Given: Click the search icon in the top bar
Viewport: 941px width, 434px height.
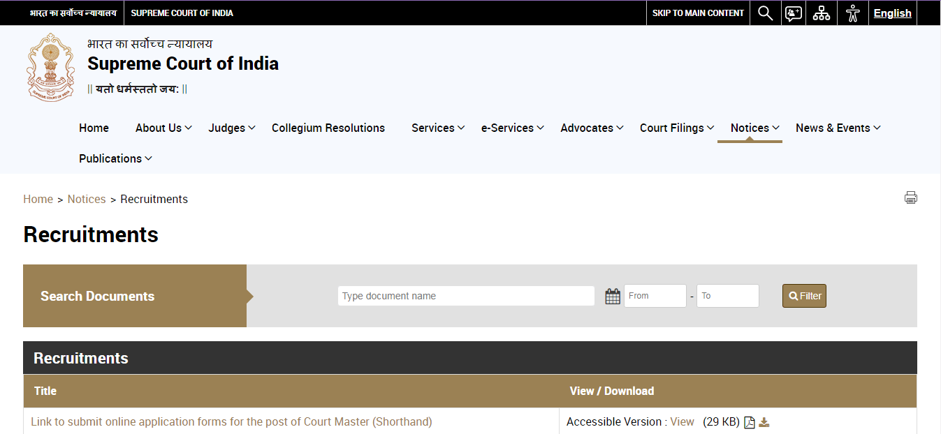Looking at the screenshot, I should 765,13.
